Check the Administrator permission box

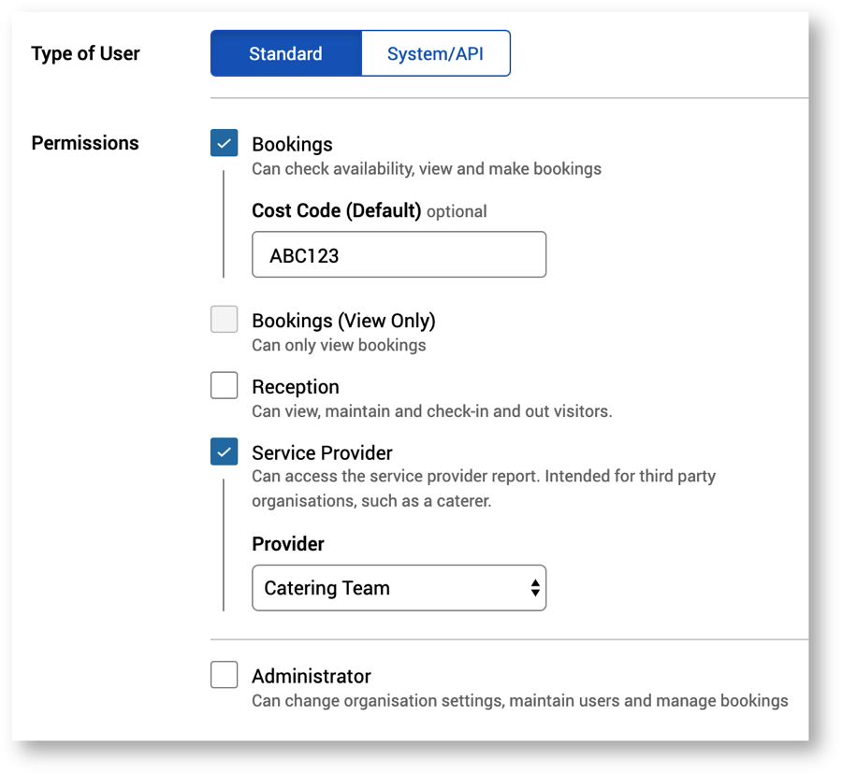tap(225, 675)
